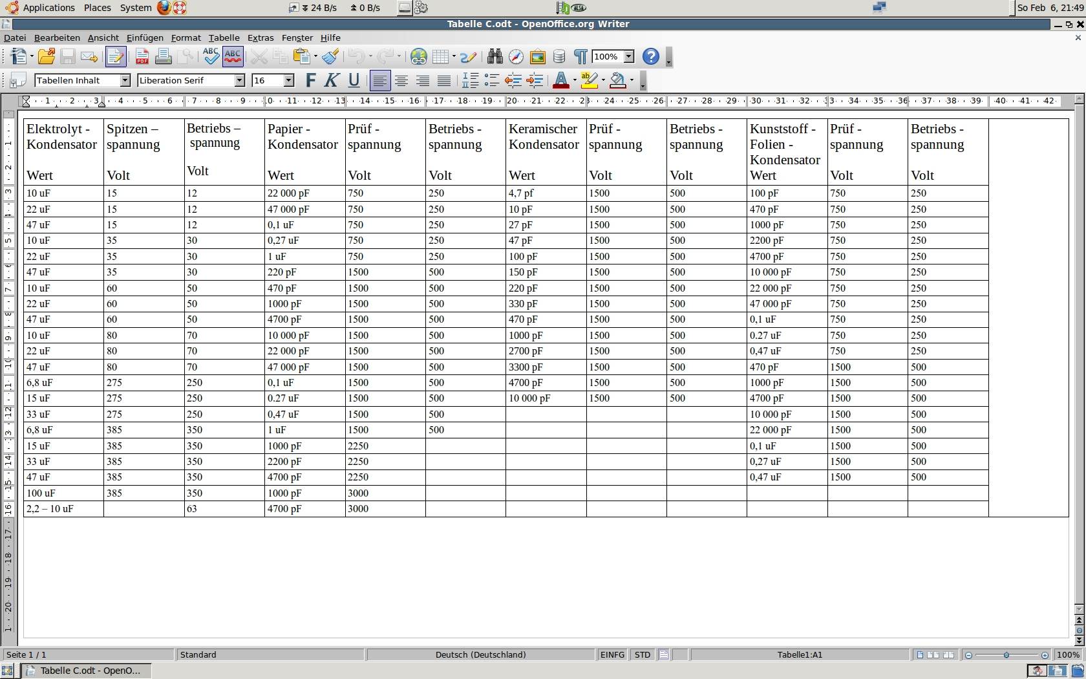Show the Data Sources icon
This screenshot has width=1086, height=679.
tap(559, 57)
